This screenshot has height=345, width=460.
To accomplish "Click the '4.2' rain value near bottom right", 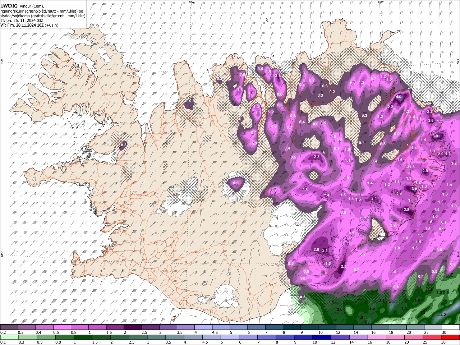I will pyautogui.click(x=443, y=315).
